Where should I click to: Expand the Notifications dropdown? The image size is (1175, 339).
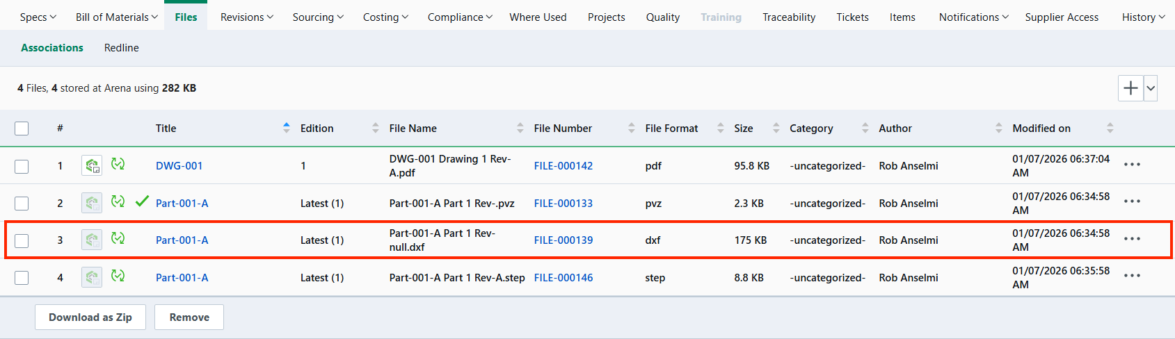tap(974, 17)
